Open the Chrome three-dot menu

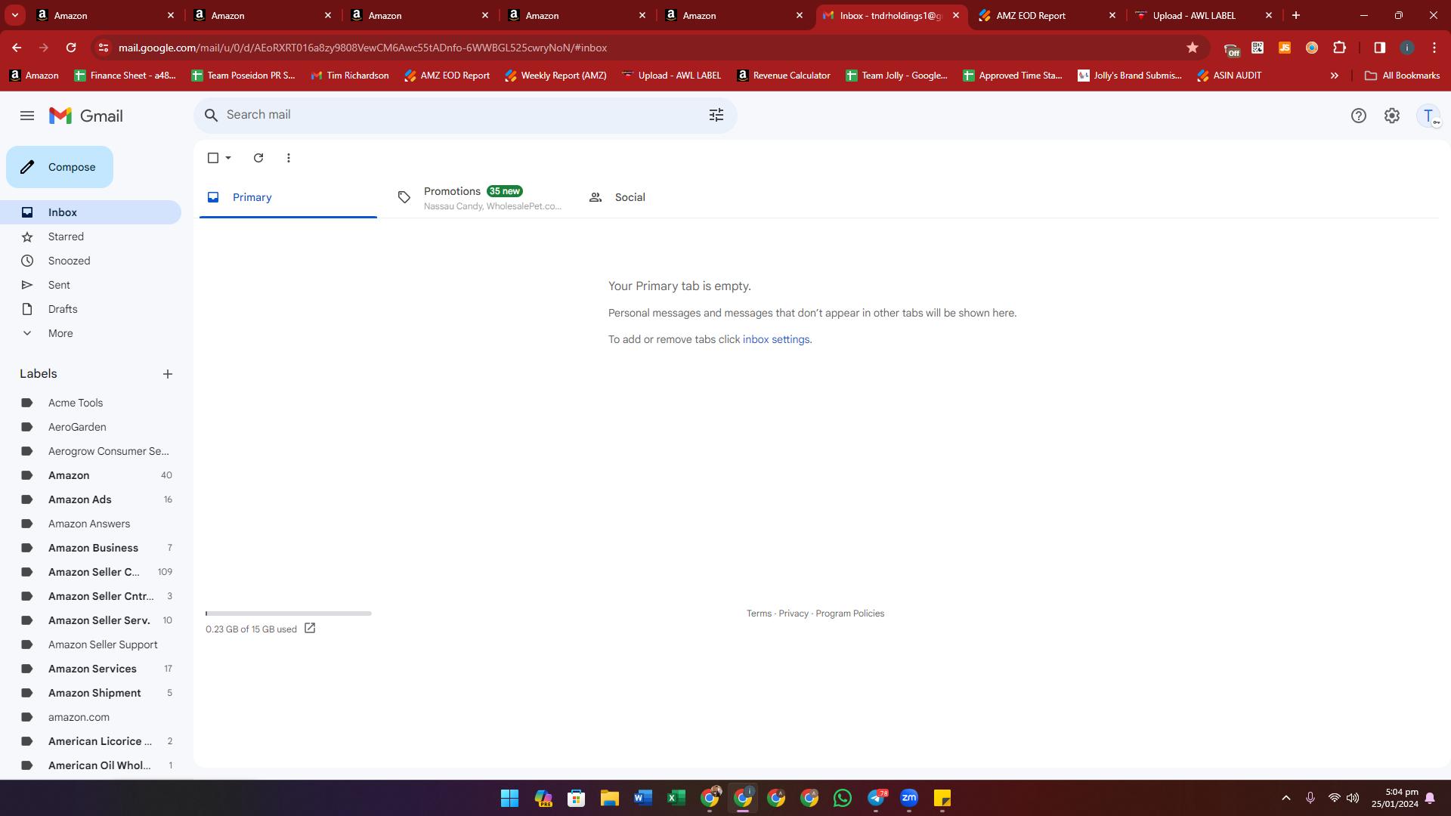(x=1434, y=48)
